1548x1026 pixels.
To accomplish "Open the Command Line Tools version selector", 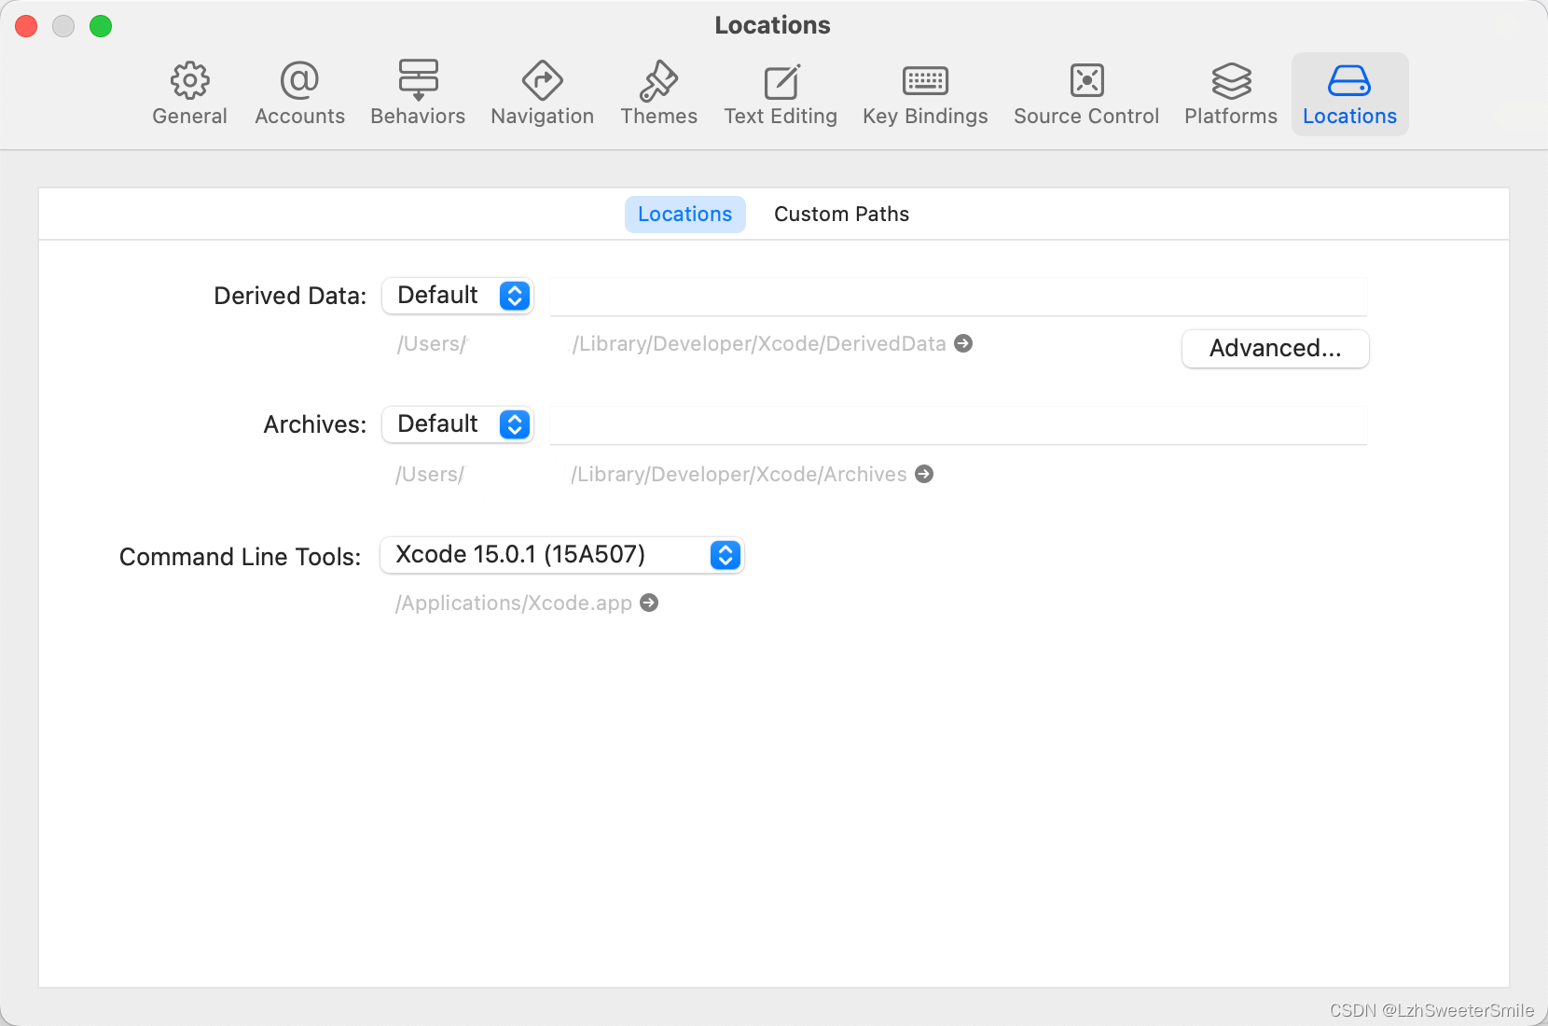I will click(561, 555).
